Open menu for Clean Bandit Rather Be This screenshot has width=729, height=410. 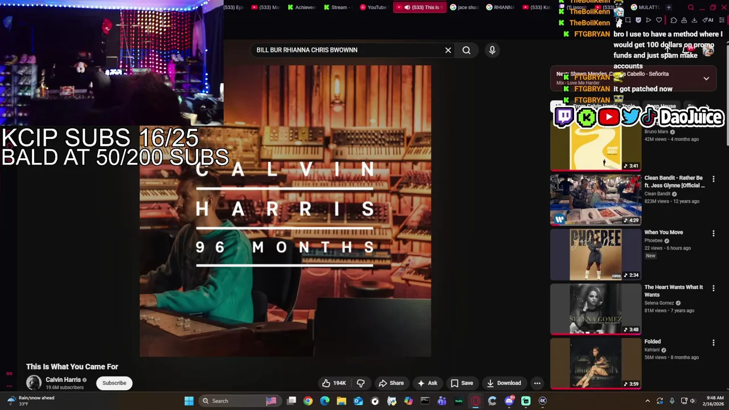[x=714, y=179]
